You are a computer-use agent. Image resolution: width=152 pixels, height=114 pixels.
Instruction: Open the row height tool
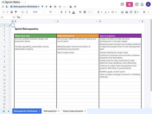click(x=60, y=7)
